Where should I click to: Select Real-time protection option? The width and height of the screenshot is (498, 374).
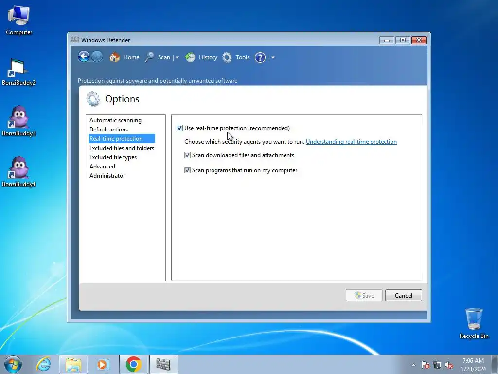(122, 139)
